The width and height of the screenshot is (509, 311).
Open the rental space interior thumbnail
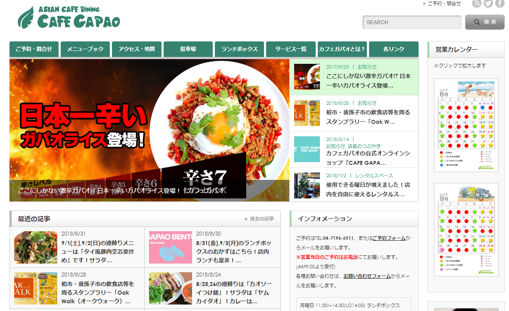point(307,185)
